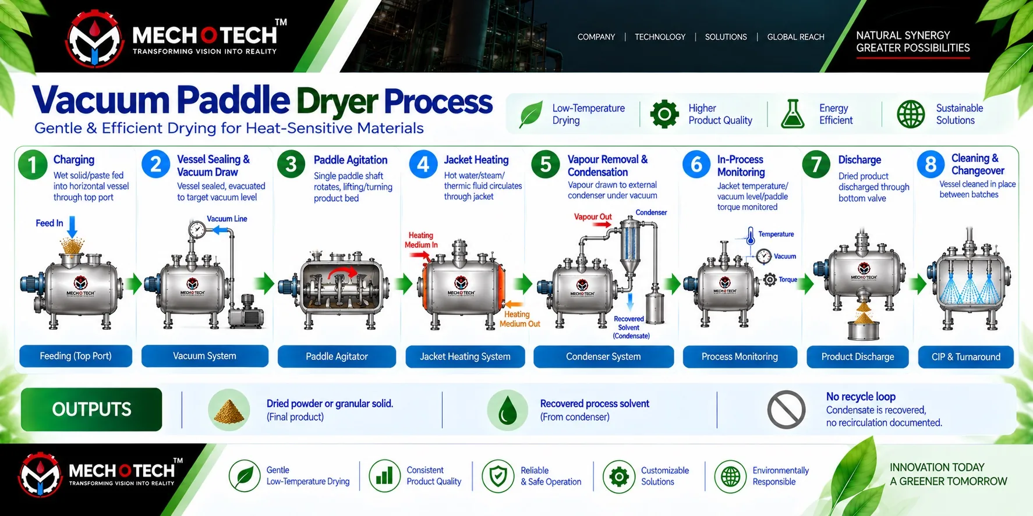Screen dimensions: 1033x516
Task: Click the Vacuum gauge icon in monitoring step
Action: coord(764,256)
